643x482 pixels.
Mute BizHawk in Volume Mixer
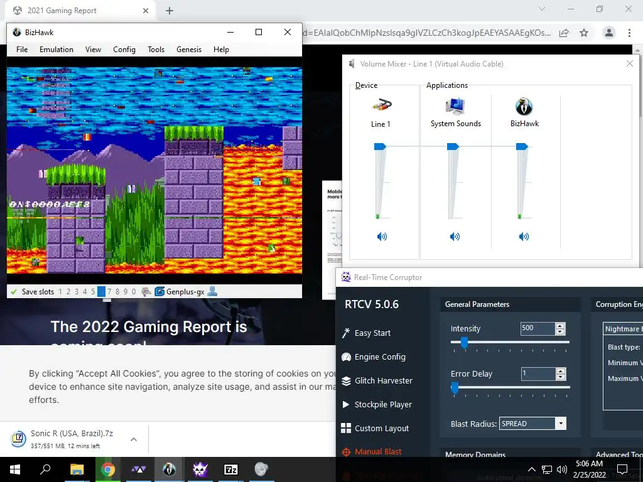coord(524,237)
